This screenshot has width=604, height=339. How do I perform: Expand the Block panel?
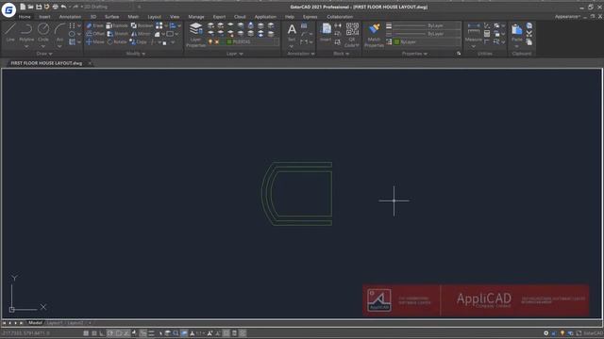point(341,54)
